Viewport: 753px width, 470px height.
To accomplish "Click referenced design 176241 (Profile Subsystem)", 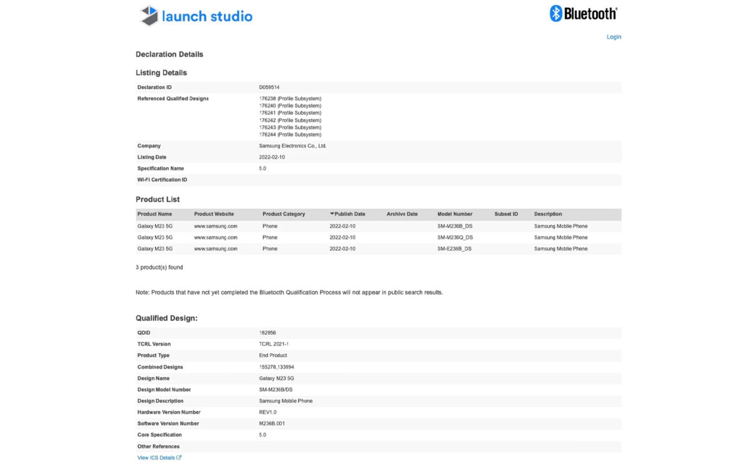I will coord(290,113).
